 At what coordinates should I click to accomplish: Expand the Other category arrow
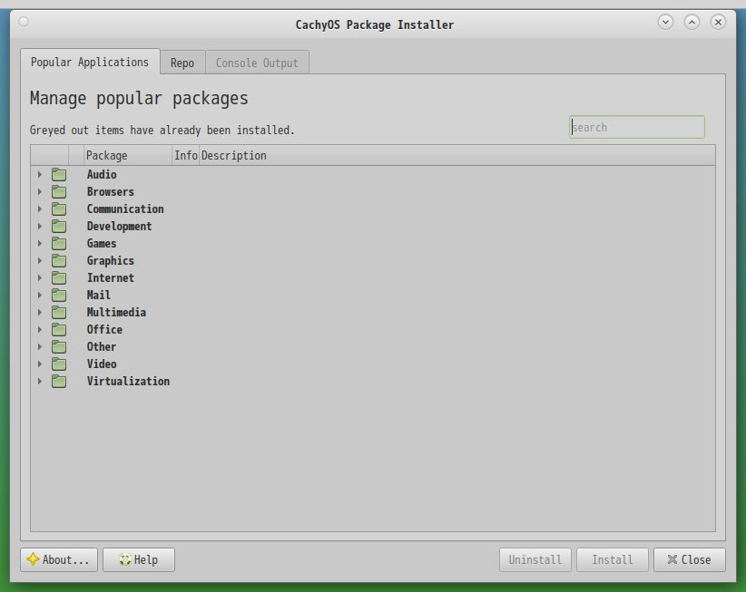(x=40, y=347)
